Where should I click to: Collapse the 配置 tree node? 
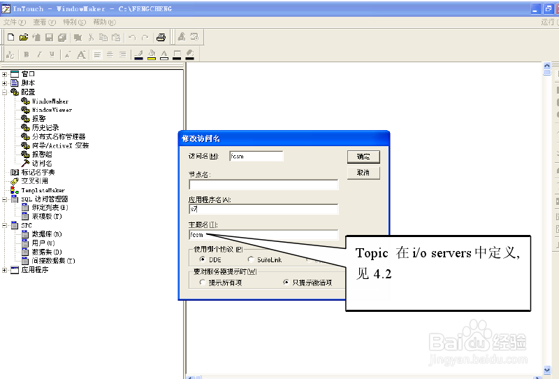click(4, 92)
